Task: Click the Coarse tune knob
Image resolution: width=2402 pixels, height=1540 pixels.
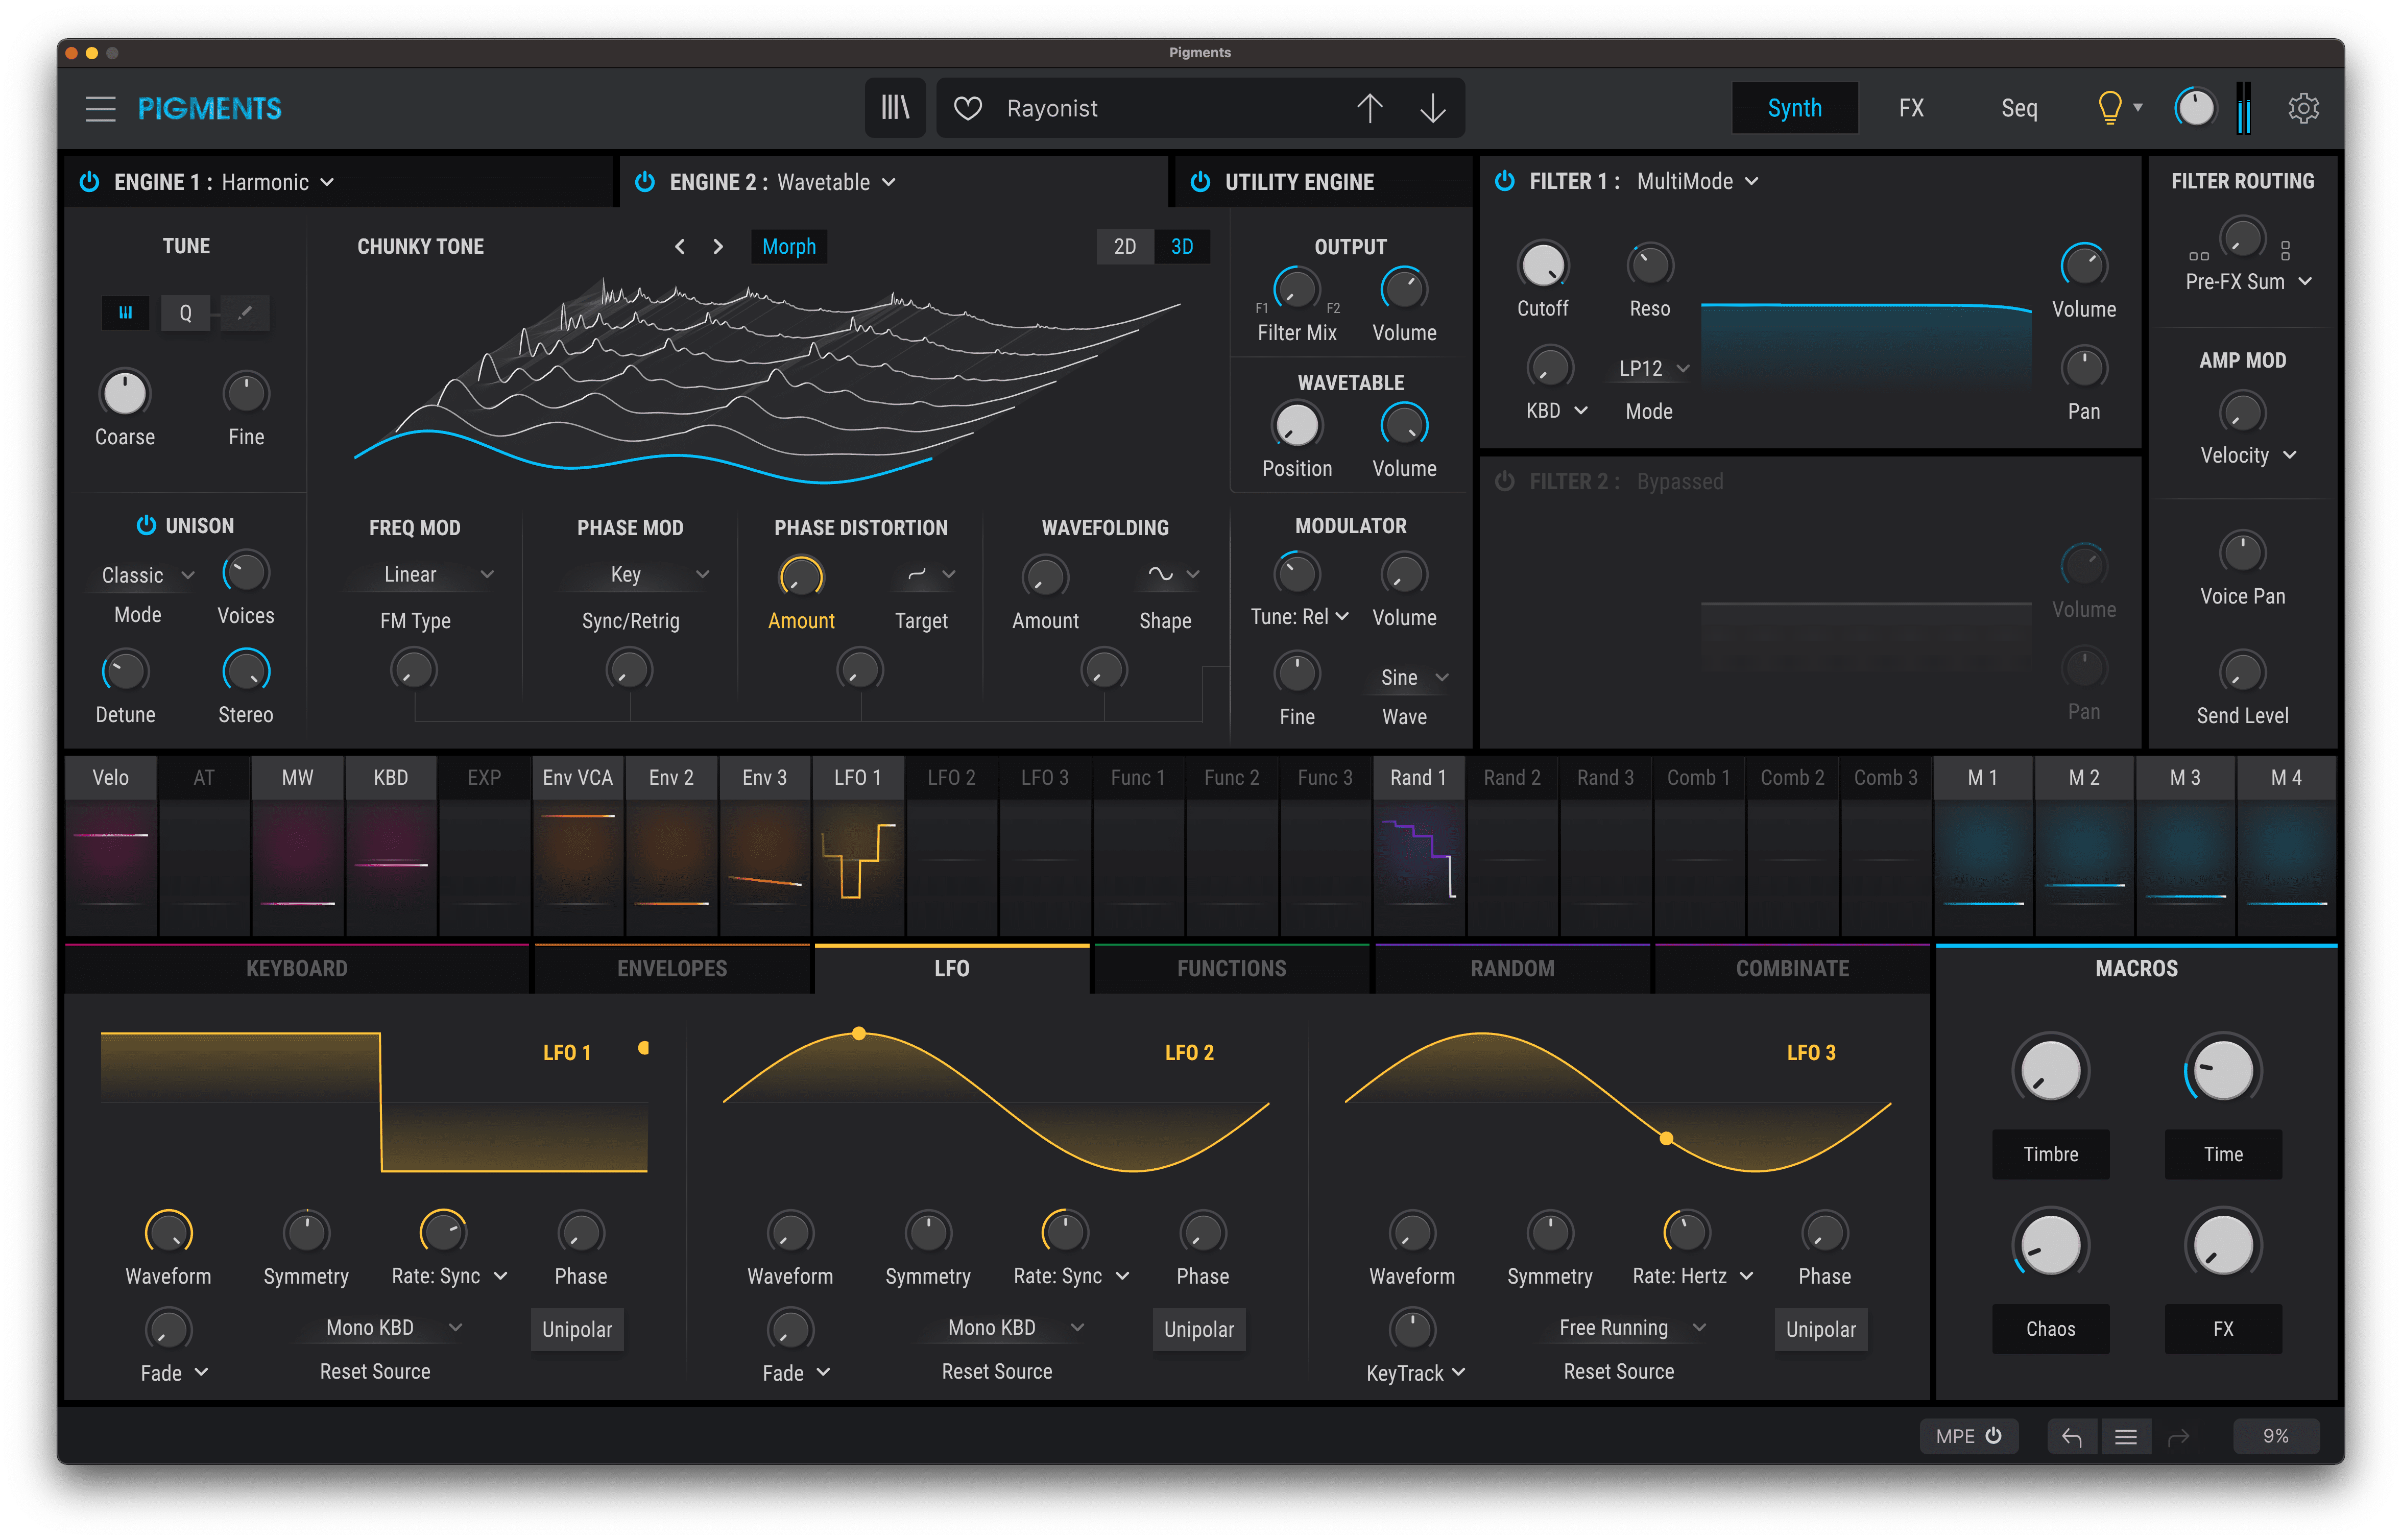Action: [124, 393]
